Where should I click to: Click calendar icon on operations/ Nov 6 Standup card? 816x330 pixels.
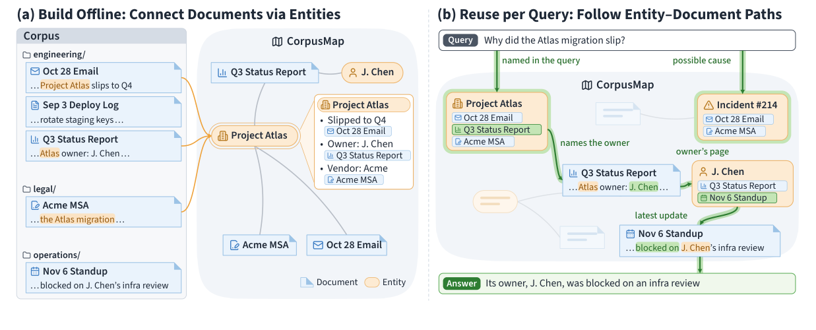coord(34,271)
